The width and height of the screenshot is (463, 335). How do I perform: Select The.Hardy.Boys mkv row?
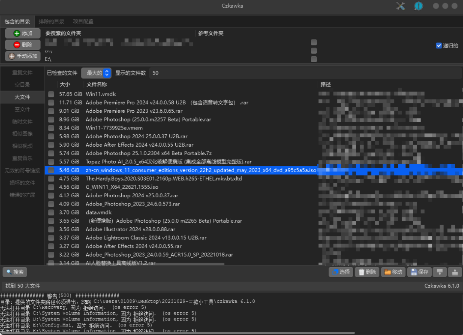[254, 179]
